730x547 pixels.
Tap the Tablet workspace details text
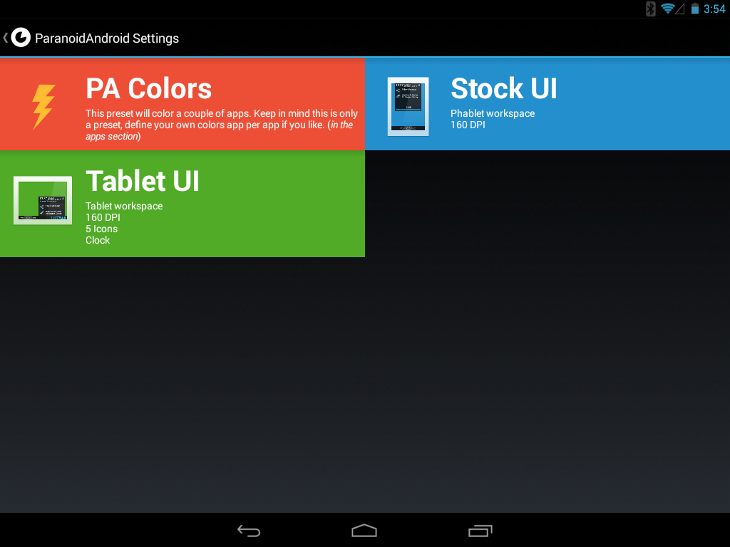(x=124, y=223)
